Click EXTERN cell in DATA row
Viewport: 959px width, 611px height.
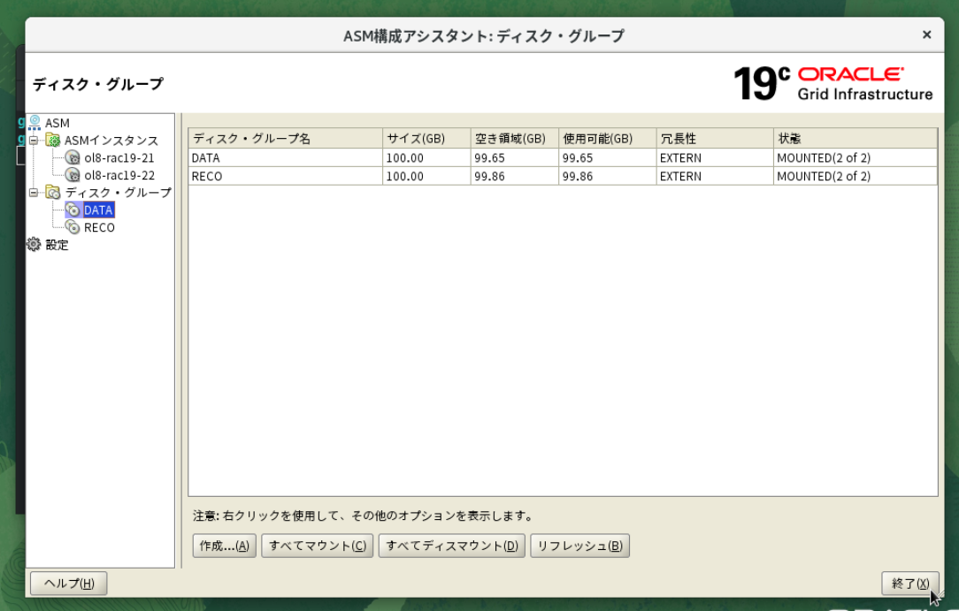[x=715, y=157]
